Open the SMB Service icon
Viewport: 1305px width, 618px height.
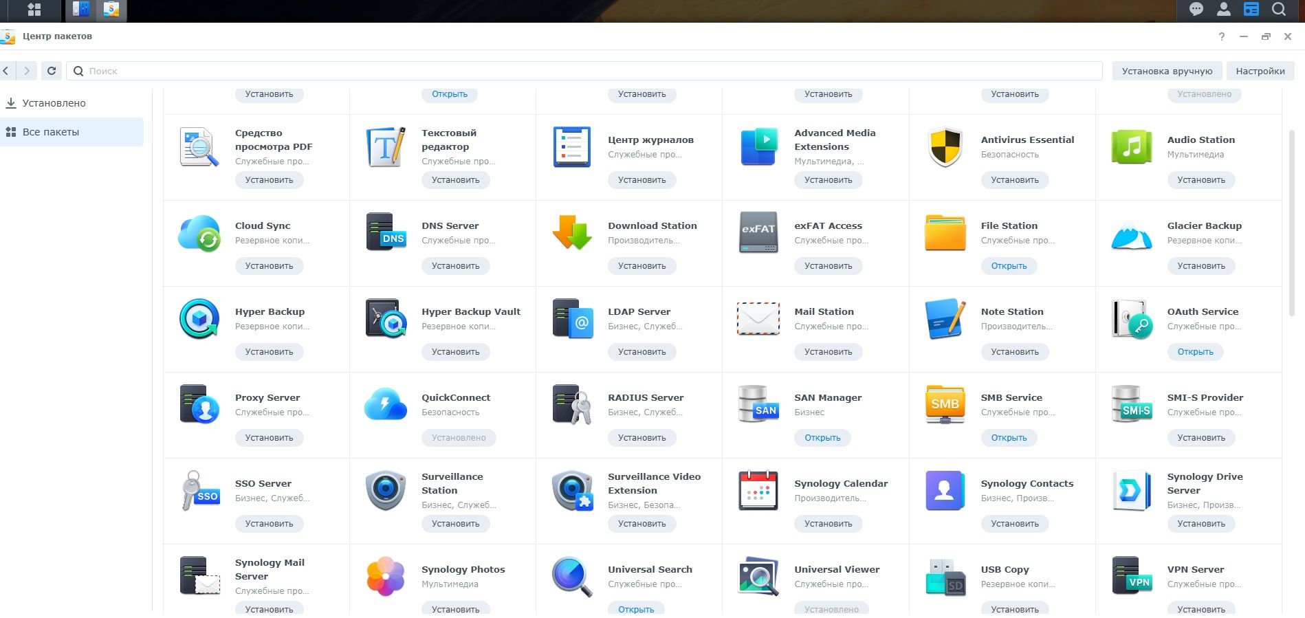[945, 405]
